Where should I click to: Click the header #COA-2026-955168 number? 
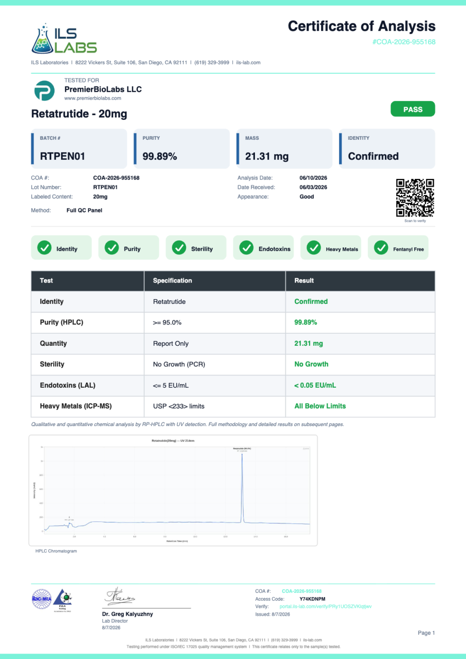point(404,42)
